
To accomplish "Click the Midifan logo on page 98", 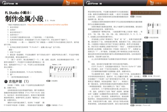I will pyautogui.click(x=8, y=3).
